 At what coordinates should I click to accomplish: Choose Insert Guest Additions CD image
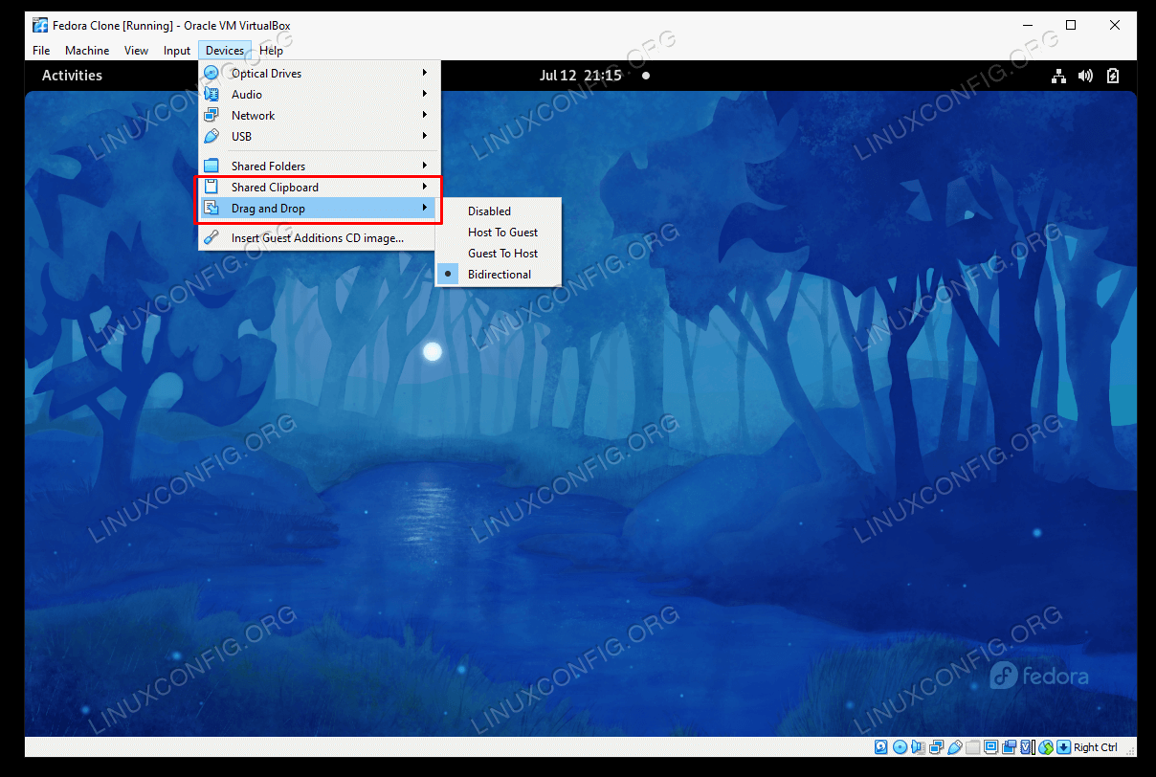click(317, 238)
